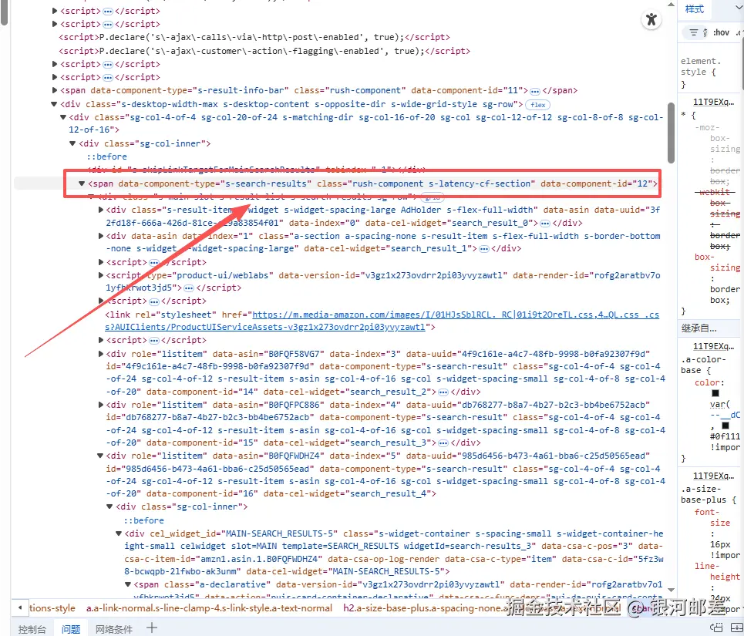Select the 问题 issues tab
Screen dimensions: 744x636
[71, 629]
